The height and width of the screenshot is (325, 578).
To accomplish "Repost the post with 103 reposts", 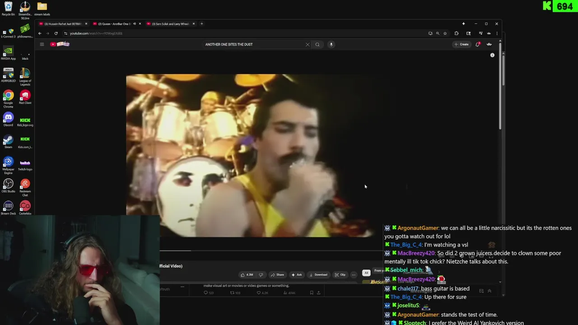I will [x=235, y=292].
